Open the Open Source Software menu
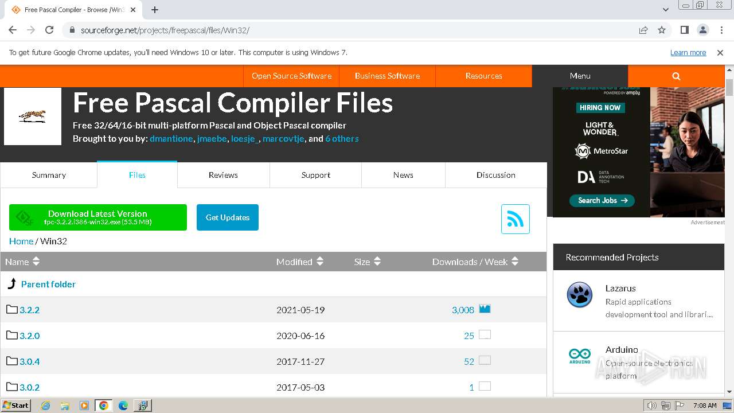Image resolution: width=734 pixels, height=413 pixels. tap(291, 76)
